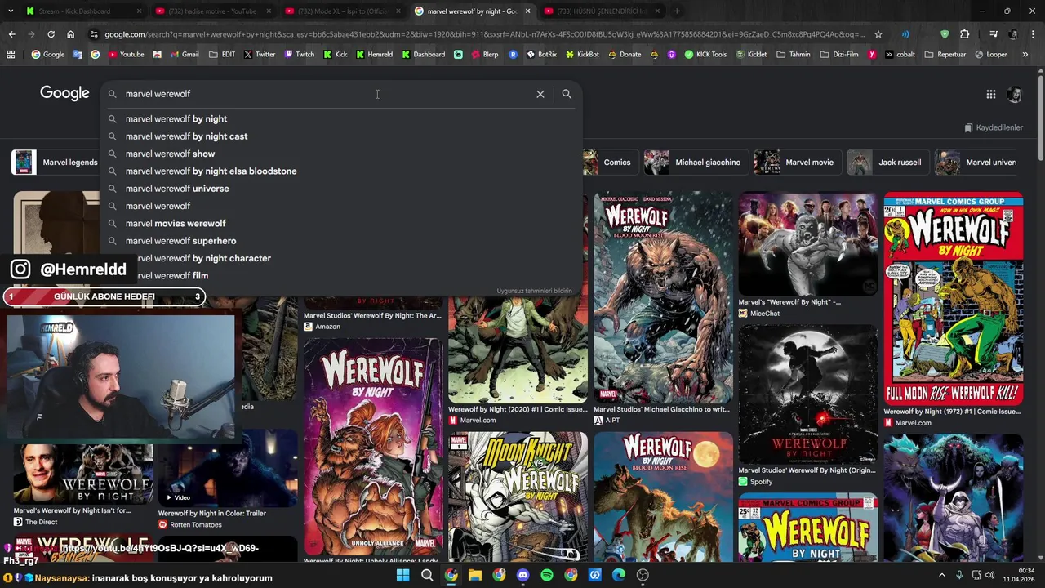The height and width of the screenshot is (588, 1045).
Task: Open the Google account avatar
Action: [1014, 94]
